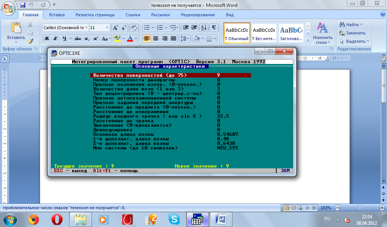Image resolution: width=387 pixels, height=227 pixels.
Task: Click zoom out minus button
Action: click(337, 208)
